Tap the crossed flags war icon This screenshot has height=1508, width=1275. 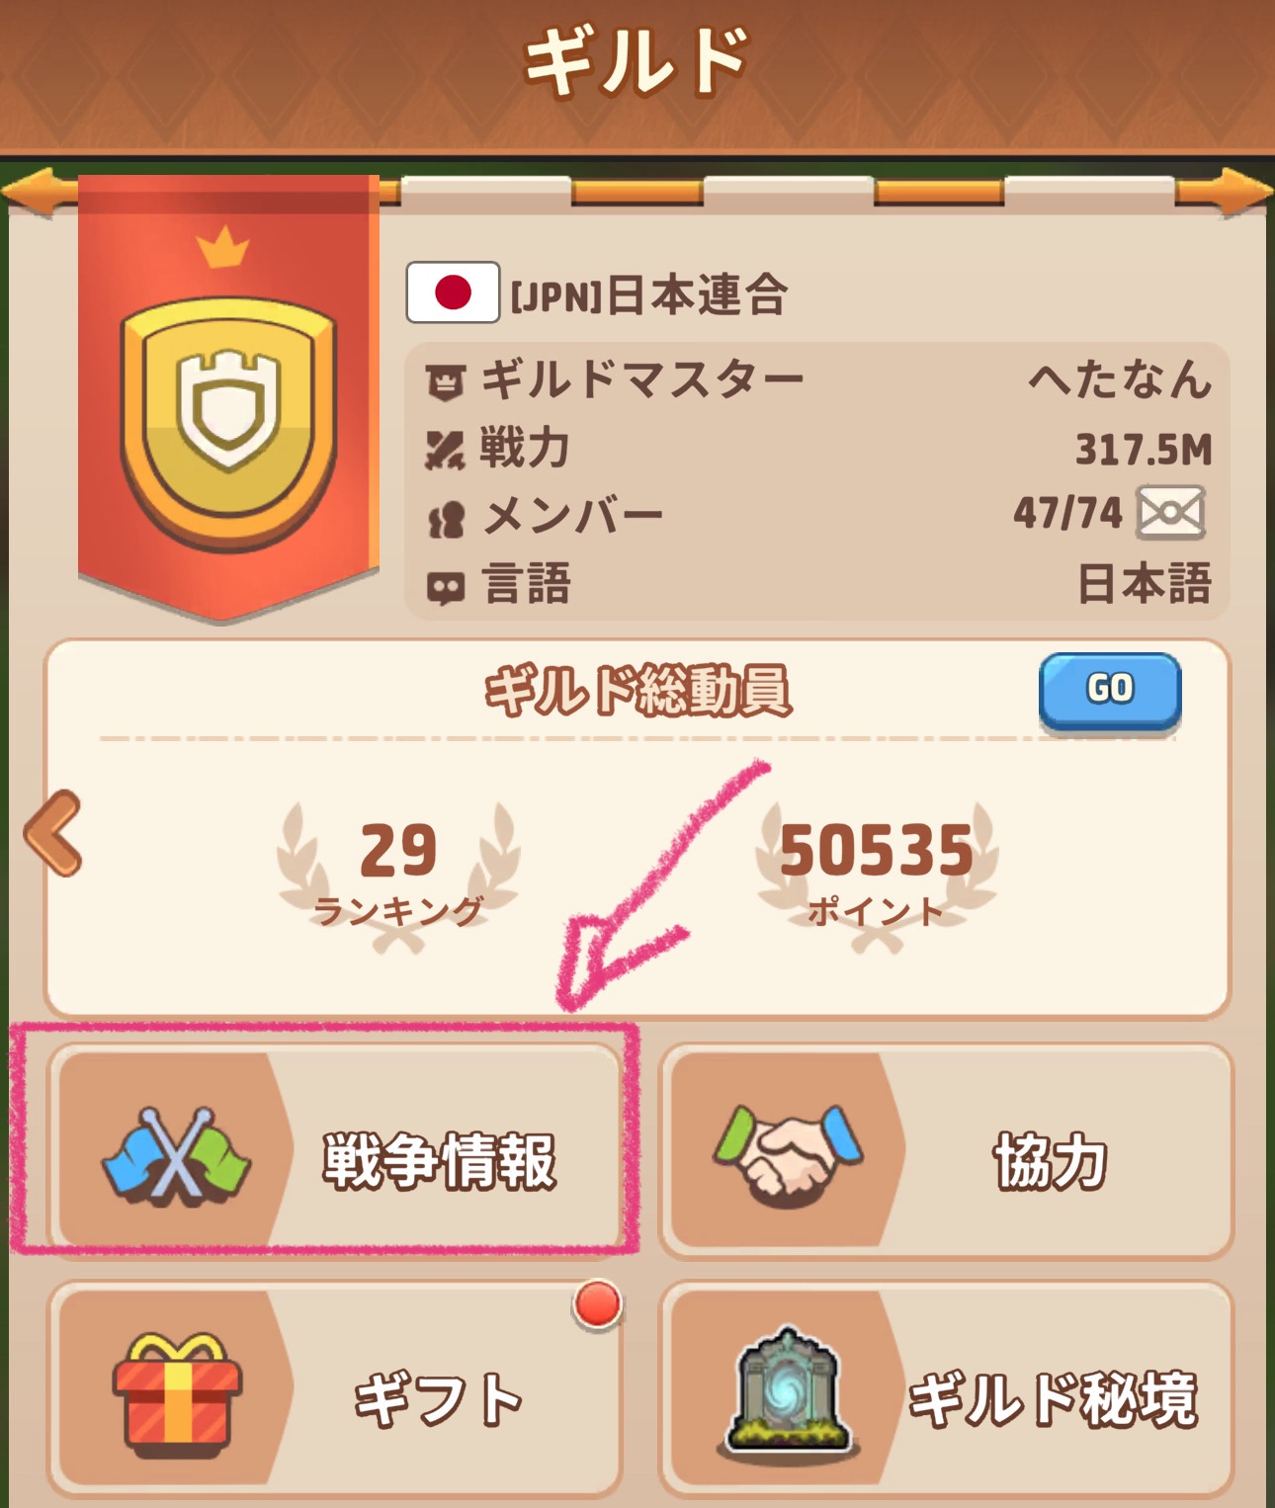tap(177, 1155)
